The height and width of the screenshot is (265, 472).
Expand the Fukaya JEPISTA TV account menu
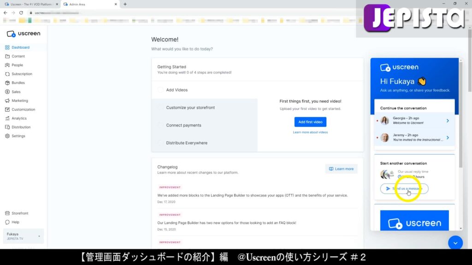(24, 236)
